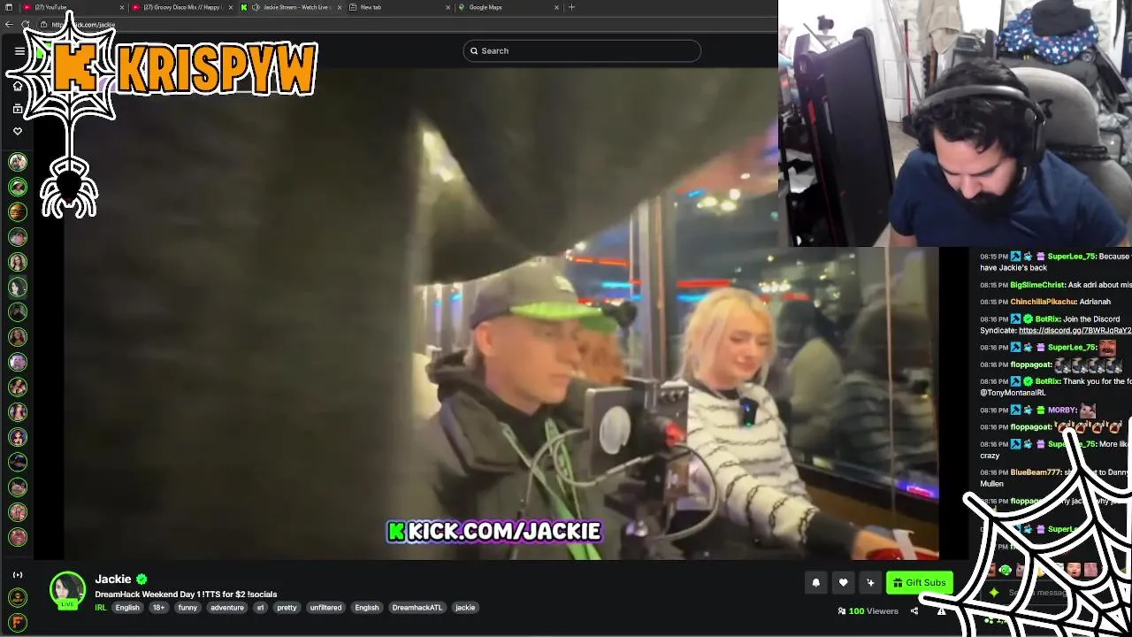Screen dimensions: 1132x637
Task: Click the heart follow button
Action: 844,582
